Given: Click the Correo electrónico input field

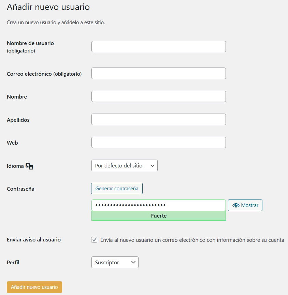Looking at the screenshot, I should 158,73.
